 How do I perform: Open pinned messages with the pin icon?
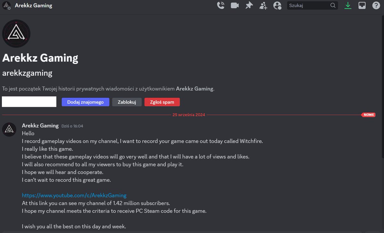click(249, 5)
